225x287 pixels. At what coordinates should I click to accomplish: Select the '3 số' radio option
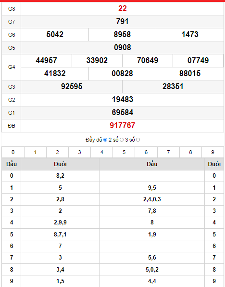tap(138, 140)
